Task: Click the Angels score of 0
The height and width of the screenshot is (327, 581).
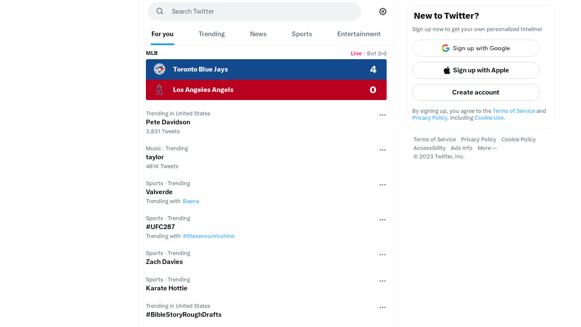Action: (373, 90)
